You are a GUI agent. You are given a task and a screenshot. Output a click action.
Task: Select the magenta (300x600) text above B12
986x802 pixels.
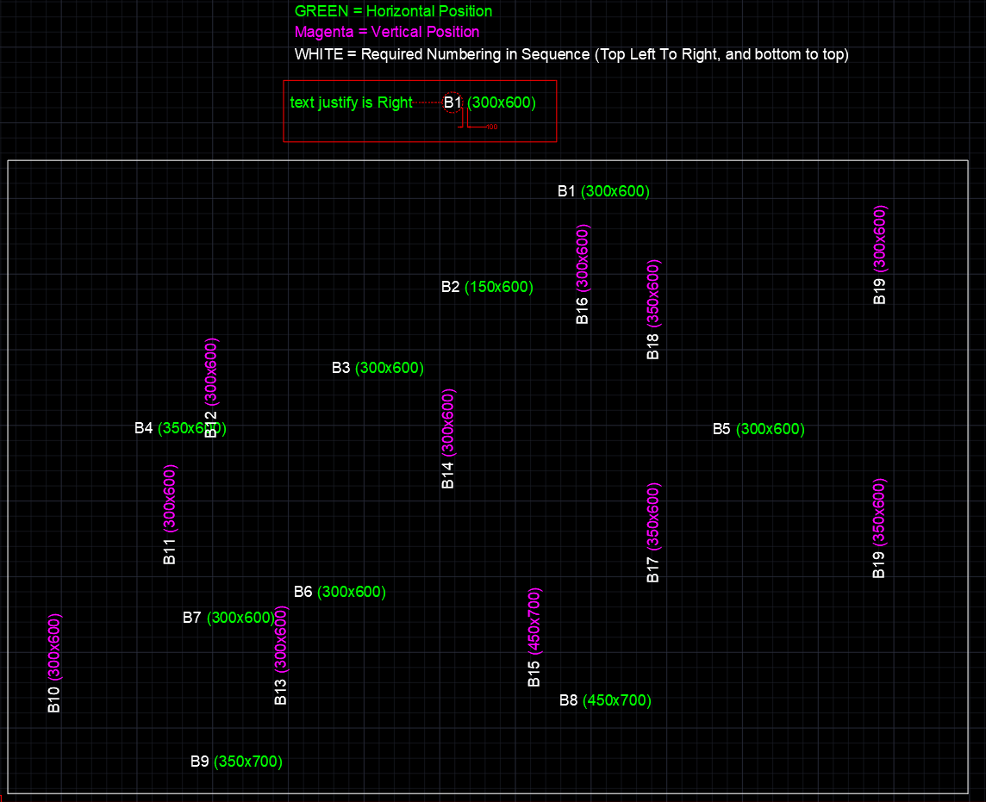(211, 371)
